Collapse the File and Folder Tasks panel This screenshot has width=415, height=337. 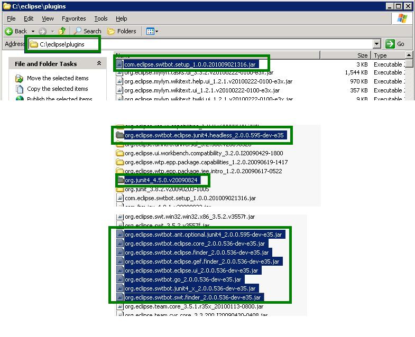pyautogui.click(x=99, y=63)
